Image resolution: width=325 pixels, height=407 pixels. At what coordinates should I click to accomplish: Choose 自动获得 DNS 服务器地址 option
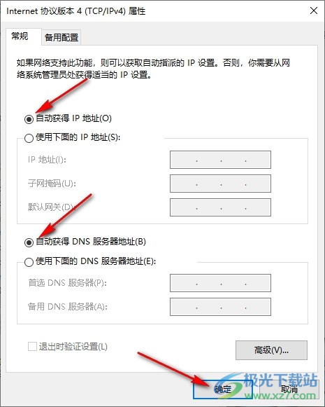click(29, 242)
